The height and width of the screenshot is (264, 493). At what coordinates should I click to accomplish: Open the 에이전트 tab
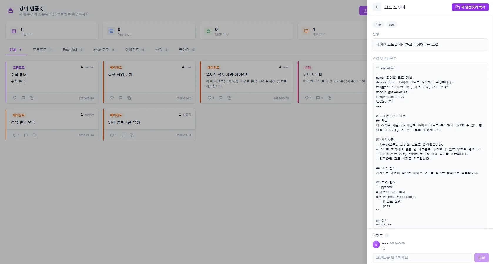pos(135,50)
